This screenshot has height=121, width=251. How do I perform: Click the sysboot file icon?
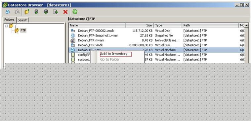point(73,60)
